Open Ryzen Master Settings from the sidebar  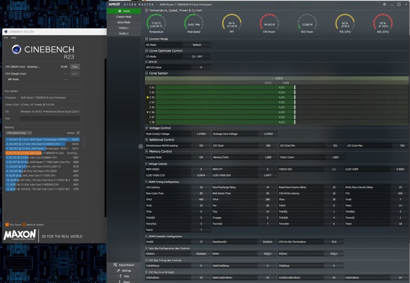coord(124,271)
